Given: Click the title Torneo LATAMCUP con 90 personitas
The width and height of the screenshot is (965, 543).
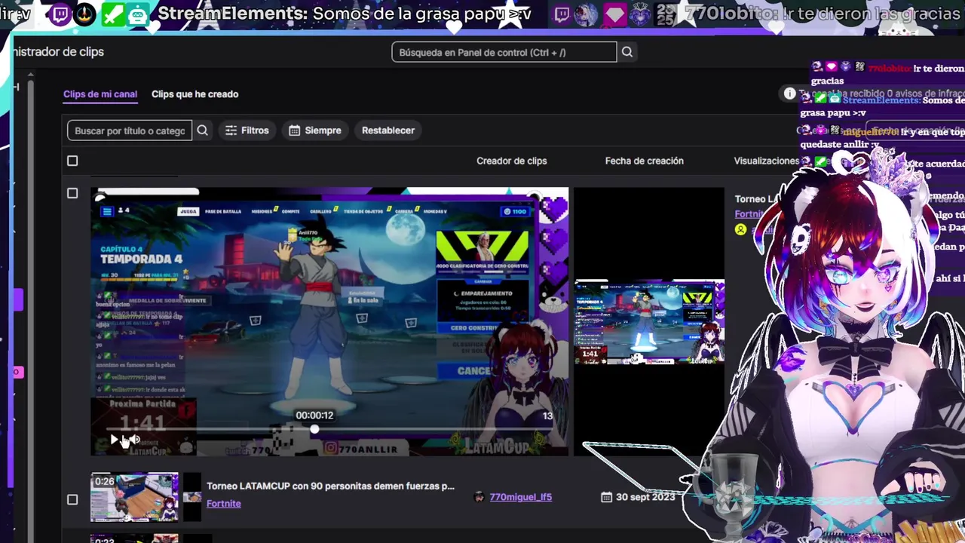Looking at the screenshot, I should pos(330,486).
